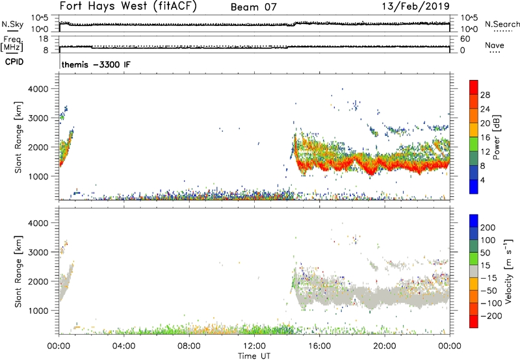The width and height of the screenshot is (520, 360).
Task: Select the "N.Sky" legend label
Action: 12,24
